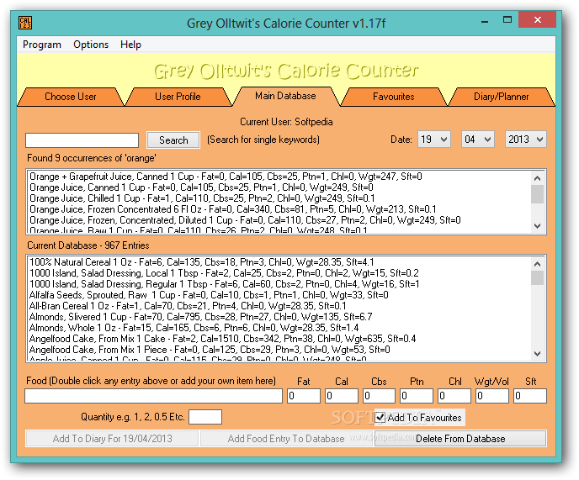
Task: Click the Chl value field
Action: point(454,396)
